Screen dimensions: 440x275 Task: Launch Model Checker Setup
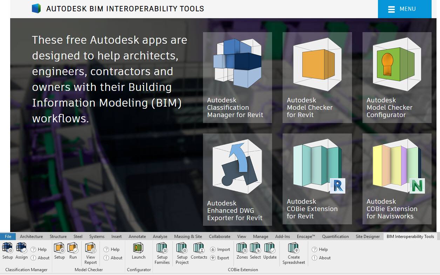(59, 251)
